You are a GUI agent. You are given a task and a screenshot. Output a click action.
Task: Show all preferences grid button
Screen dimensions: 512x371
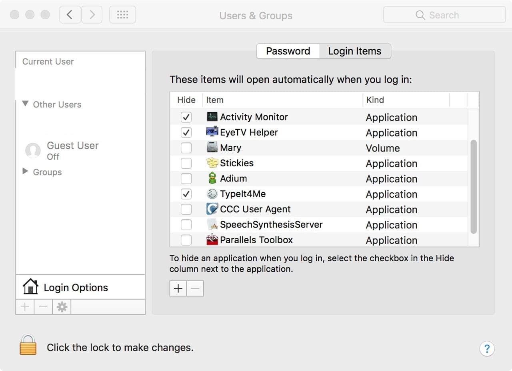[x=122, y=15]
